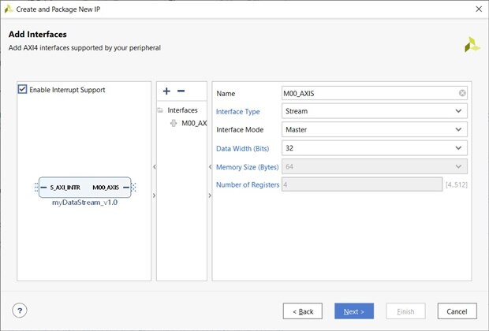Click the Vivado logo in title bar
This screenshot has height=331, width=489.
click(x=8, y=9)
